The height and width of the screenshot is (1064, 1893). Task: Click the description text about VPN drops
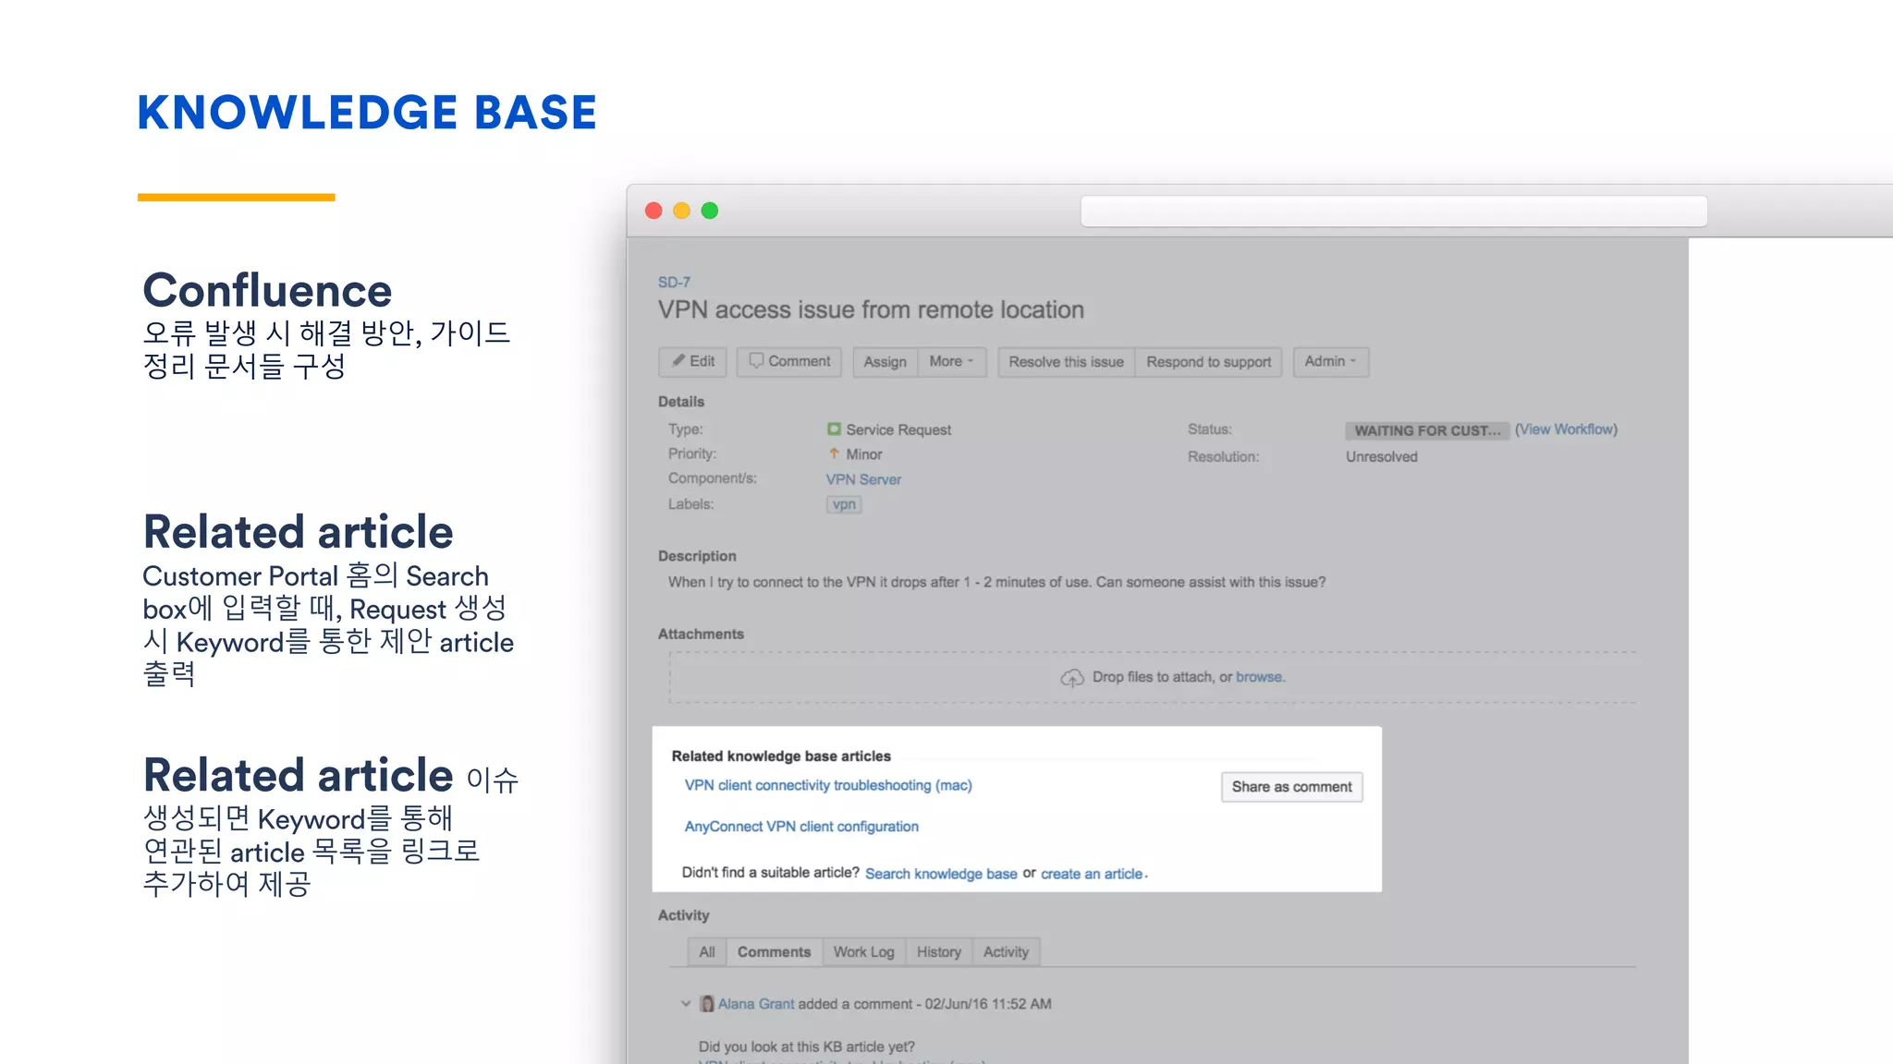(x=996, y=582)
